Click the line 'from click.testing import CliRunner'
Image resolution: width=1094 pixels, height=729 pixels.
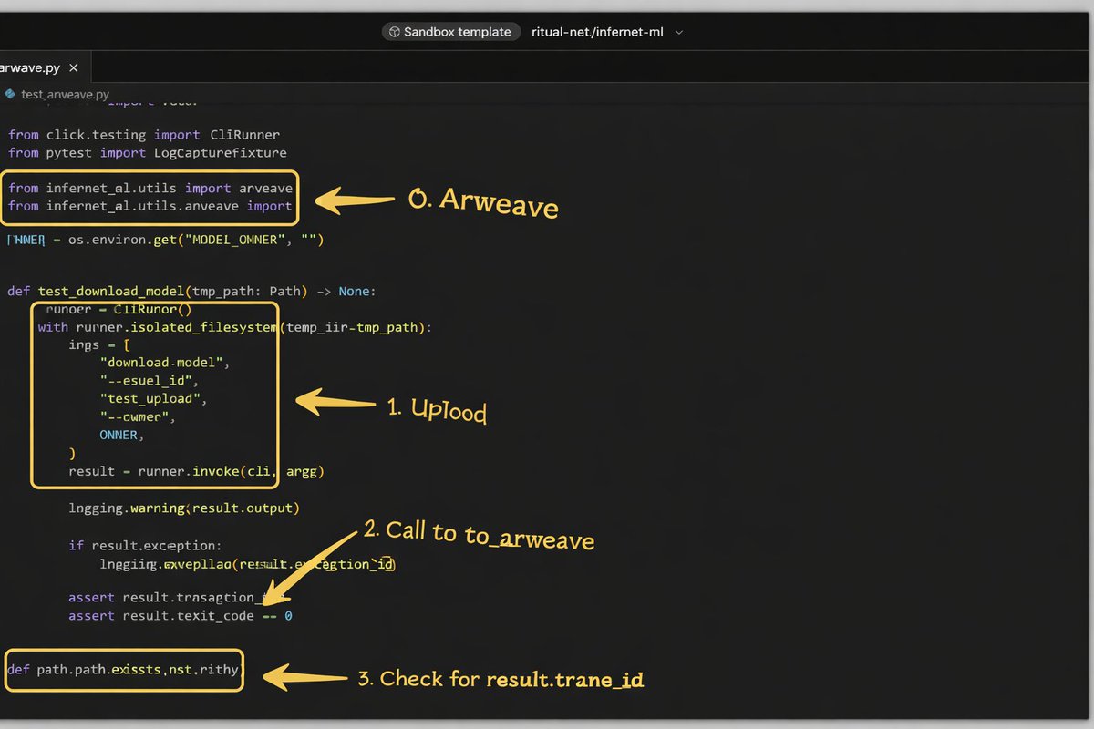pos(144,135)
